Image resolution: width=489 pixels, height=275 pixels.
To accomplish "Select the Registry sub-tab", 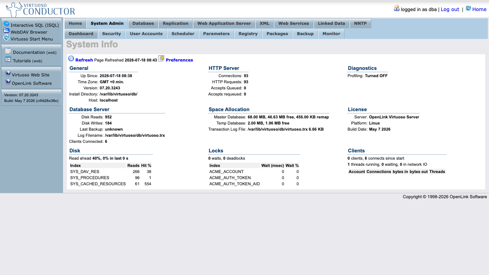I will [x=248, y=34].
